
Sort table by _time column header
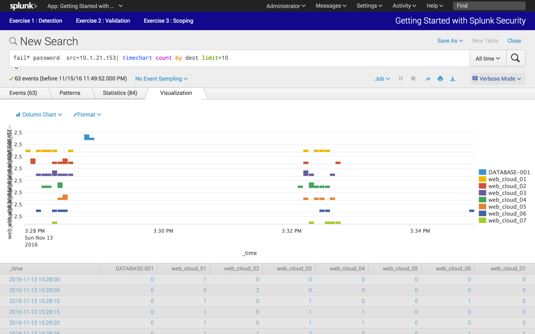(50, 268)
